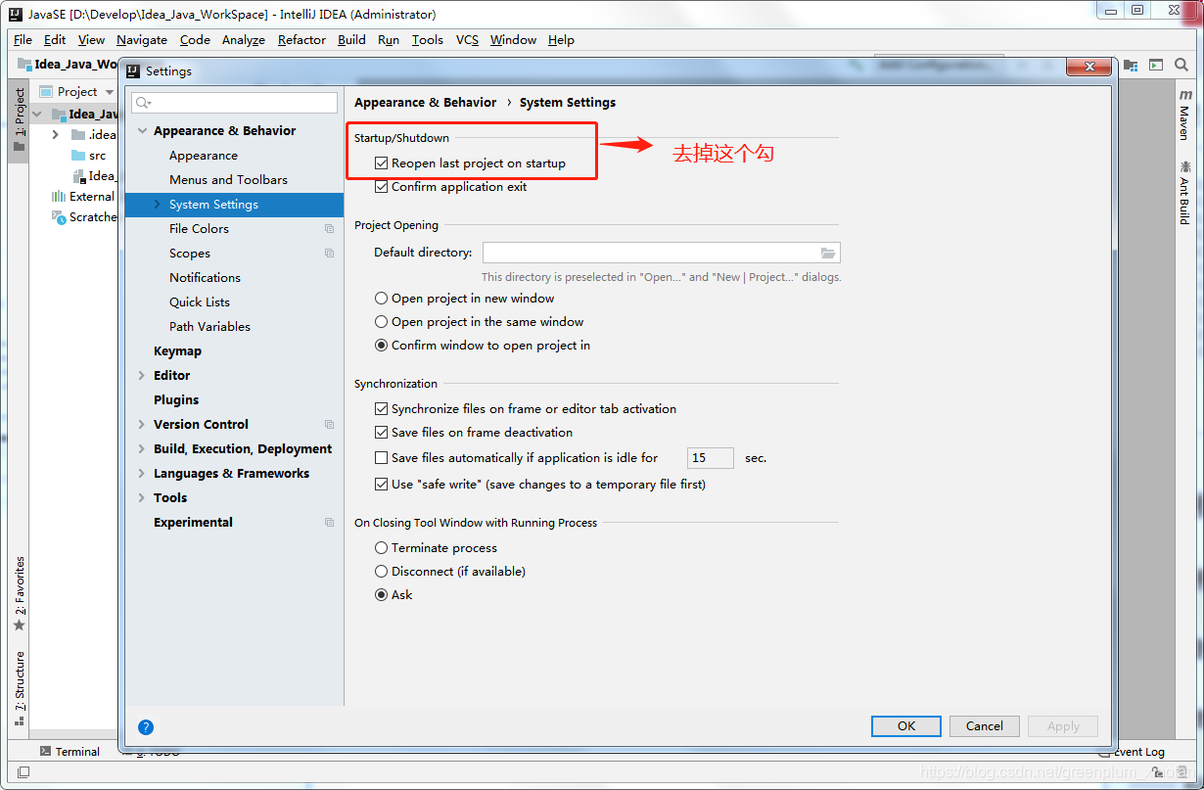The image size is (1204, 790).
Task: Open the Ant Build tool window
Action: click(1185, 192)
